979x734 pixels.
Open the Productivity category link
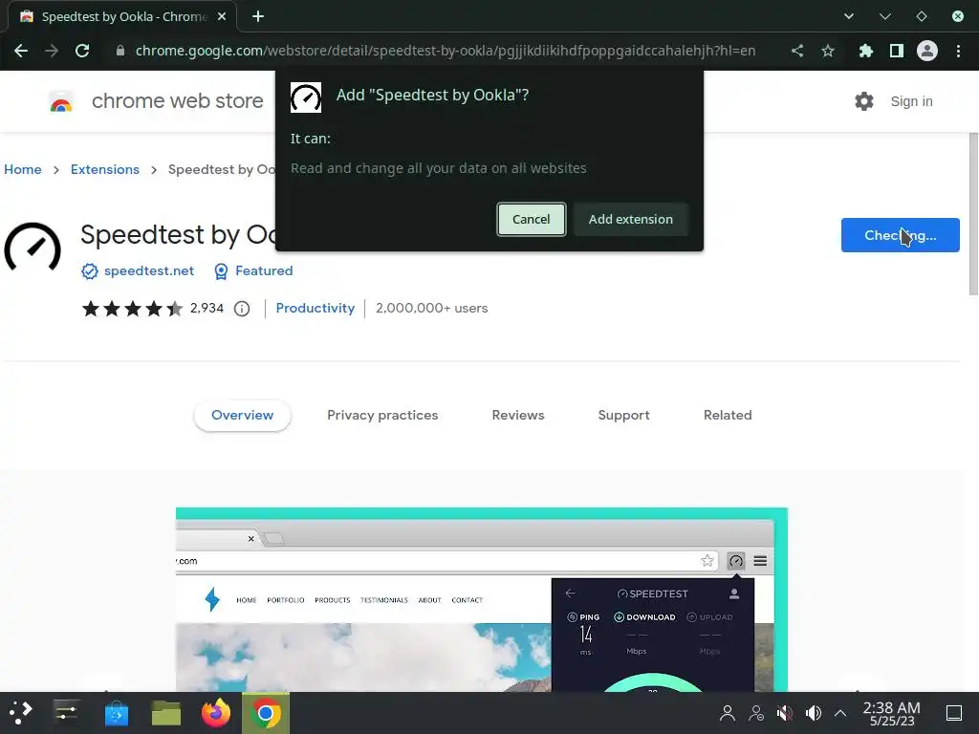tap(315, 309)
